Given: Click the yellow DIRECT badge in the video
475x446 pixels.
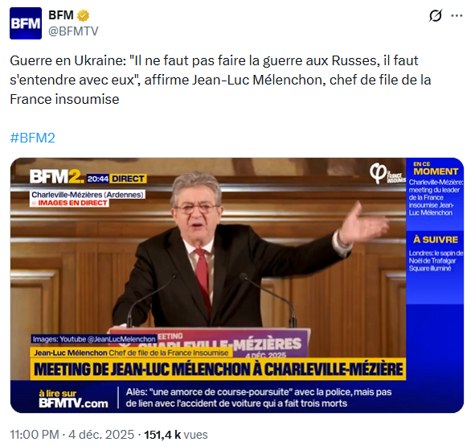Looking at the screenshot, I should (128, 179).
